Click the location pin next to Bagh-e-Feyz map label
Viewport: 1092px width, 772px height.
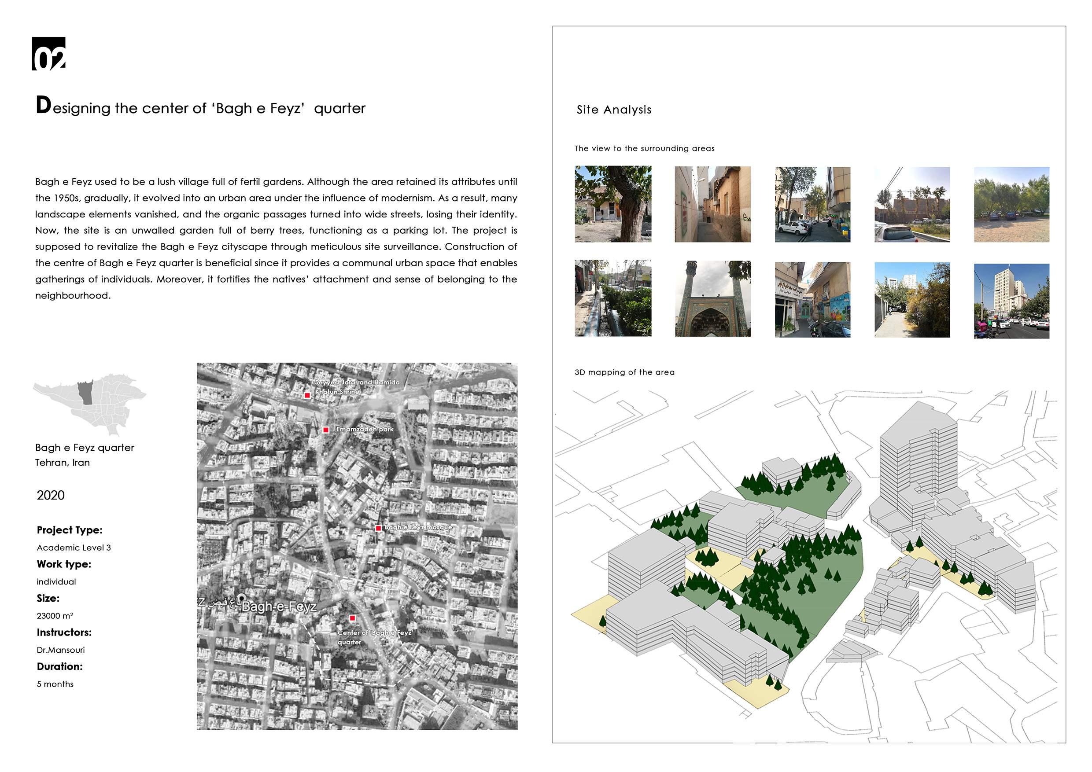241,598
